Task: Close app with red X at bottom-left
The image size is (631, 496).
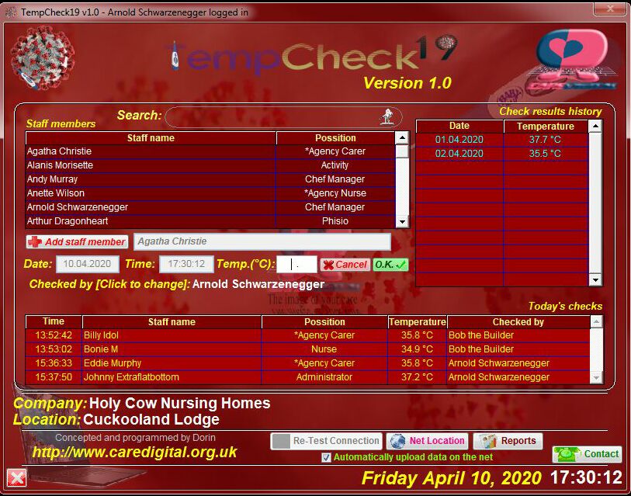Action: pos(16,477)
